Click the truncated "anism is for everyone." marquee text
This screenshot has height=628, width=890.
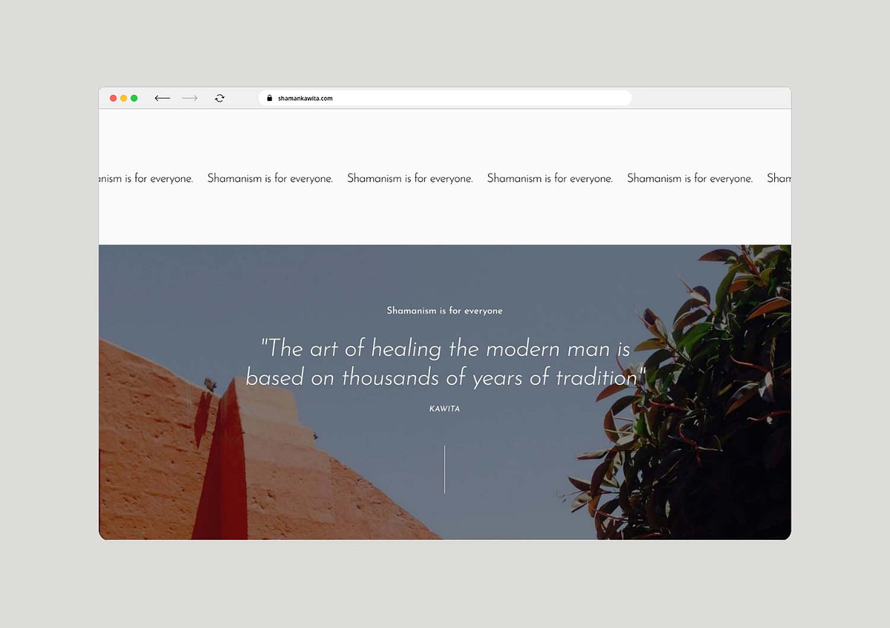coord(146,179)
